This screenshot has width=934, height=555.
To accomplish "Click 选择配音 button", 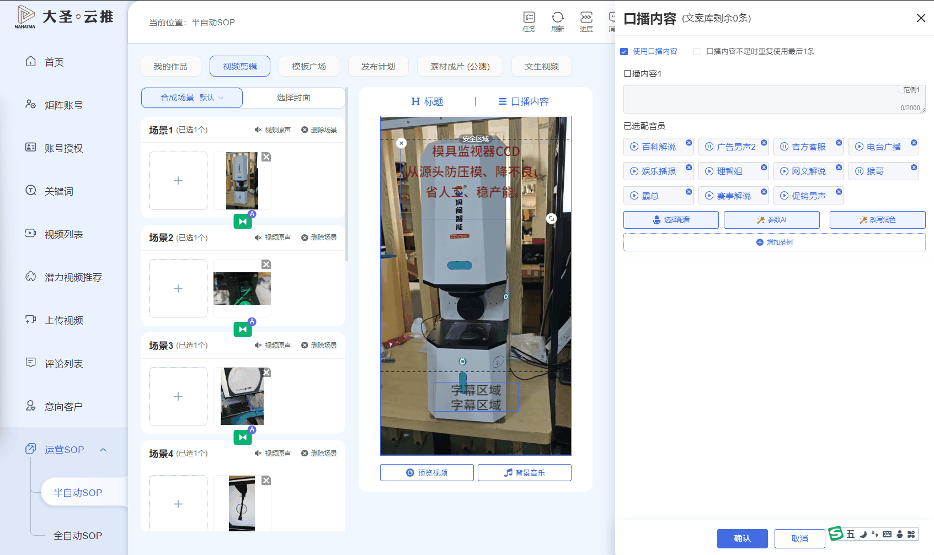I will [x=671, y=220].
